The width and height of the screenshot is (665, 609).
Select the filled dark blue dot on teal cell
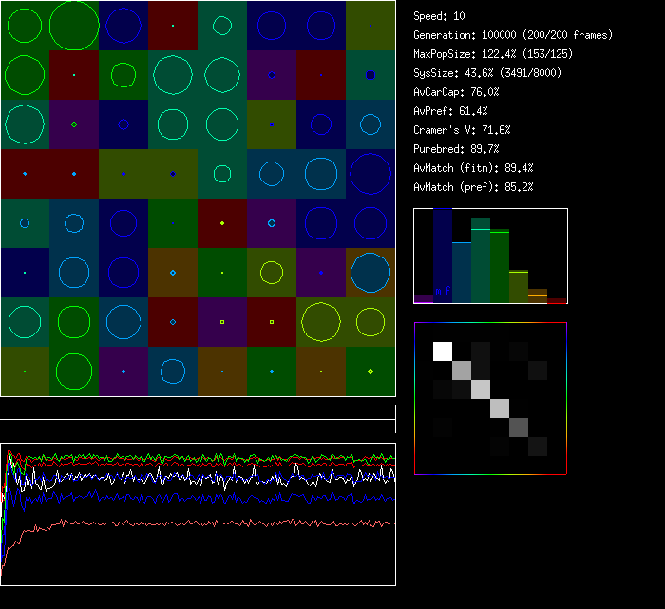370,75
